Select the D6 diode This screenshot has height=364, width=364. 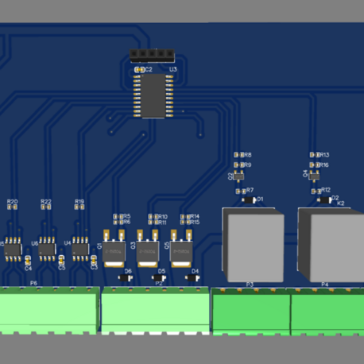pyautogui.click(x=126, y=278)
